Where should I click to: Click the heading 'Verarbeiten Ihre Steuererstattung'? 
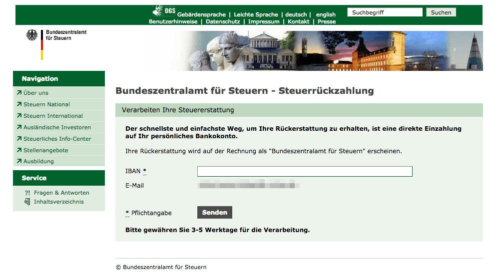pyautogui.click(x=178, y=110)
